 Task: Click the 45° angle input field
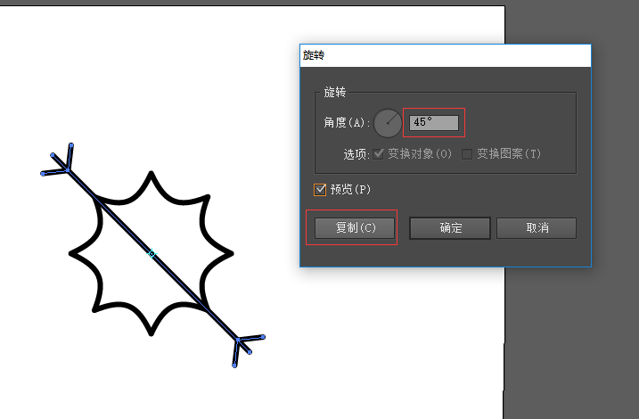(434, 123)
